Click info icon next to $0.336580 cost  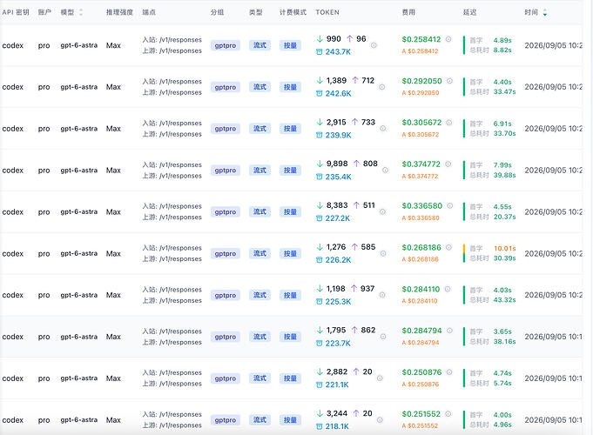[450, 205]
